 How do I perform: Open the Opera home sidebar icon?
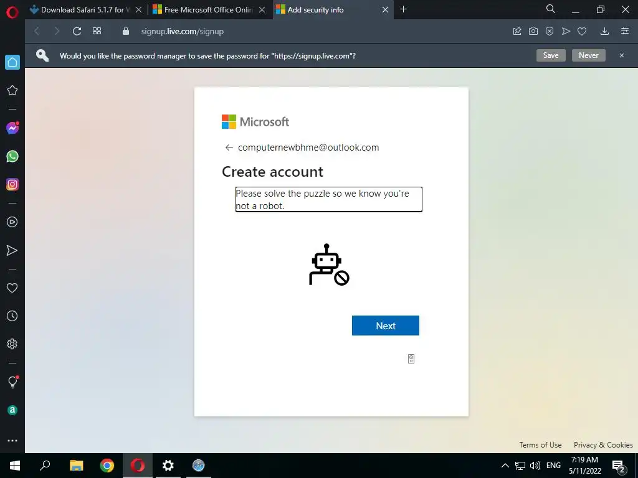(12, 62)
